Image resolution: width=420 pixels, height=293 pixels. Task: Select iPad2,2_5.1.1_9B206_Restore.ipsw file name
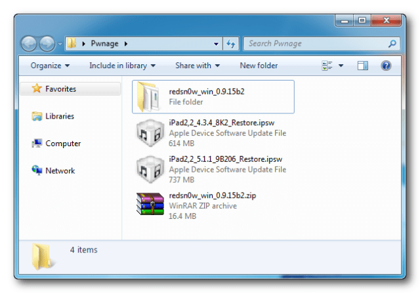[226, 159]
